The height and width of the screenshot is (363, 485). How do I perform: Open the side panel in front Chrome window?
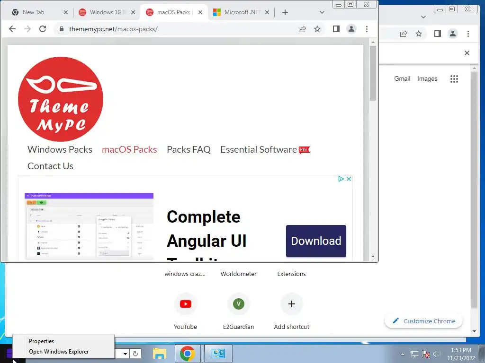point(336,29)
